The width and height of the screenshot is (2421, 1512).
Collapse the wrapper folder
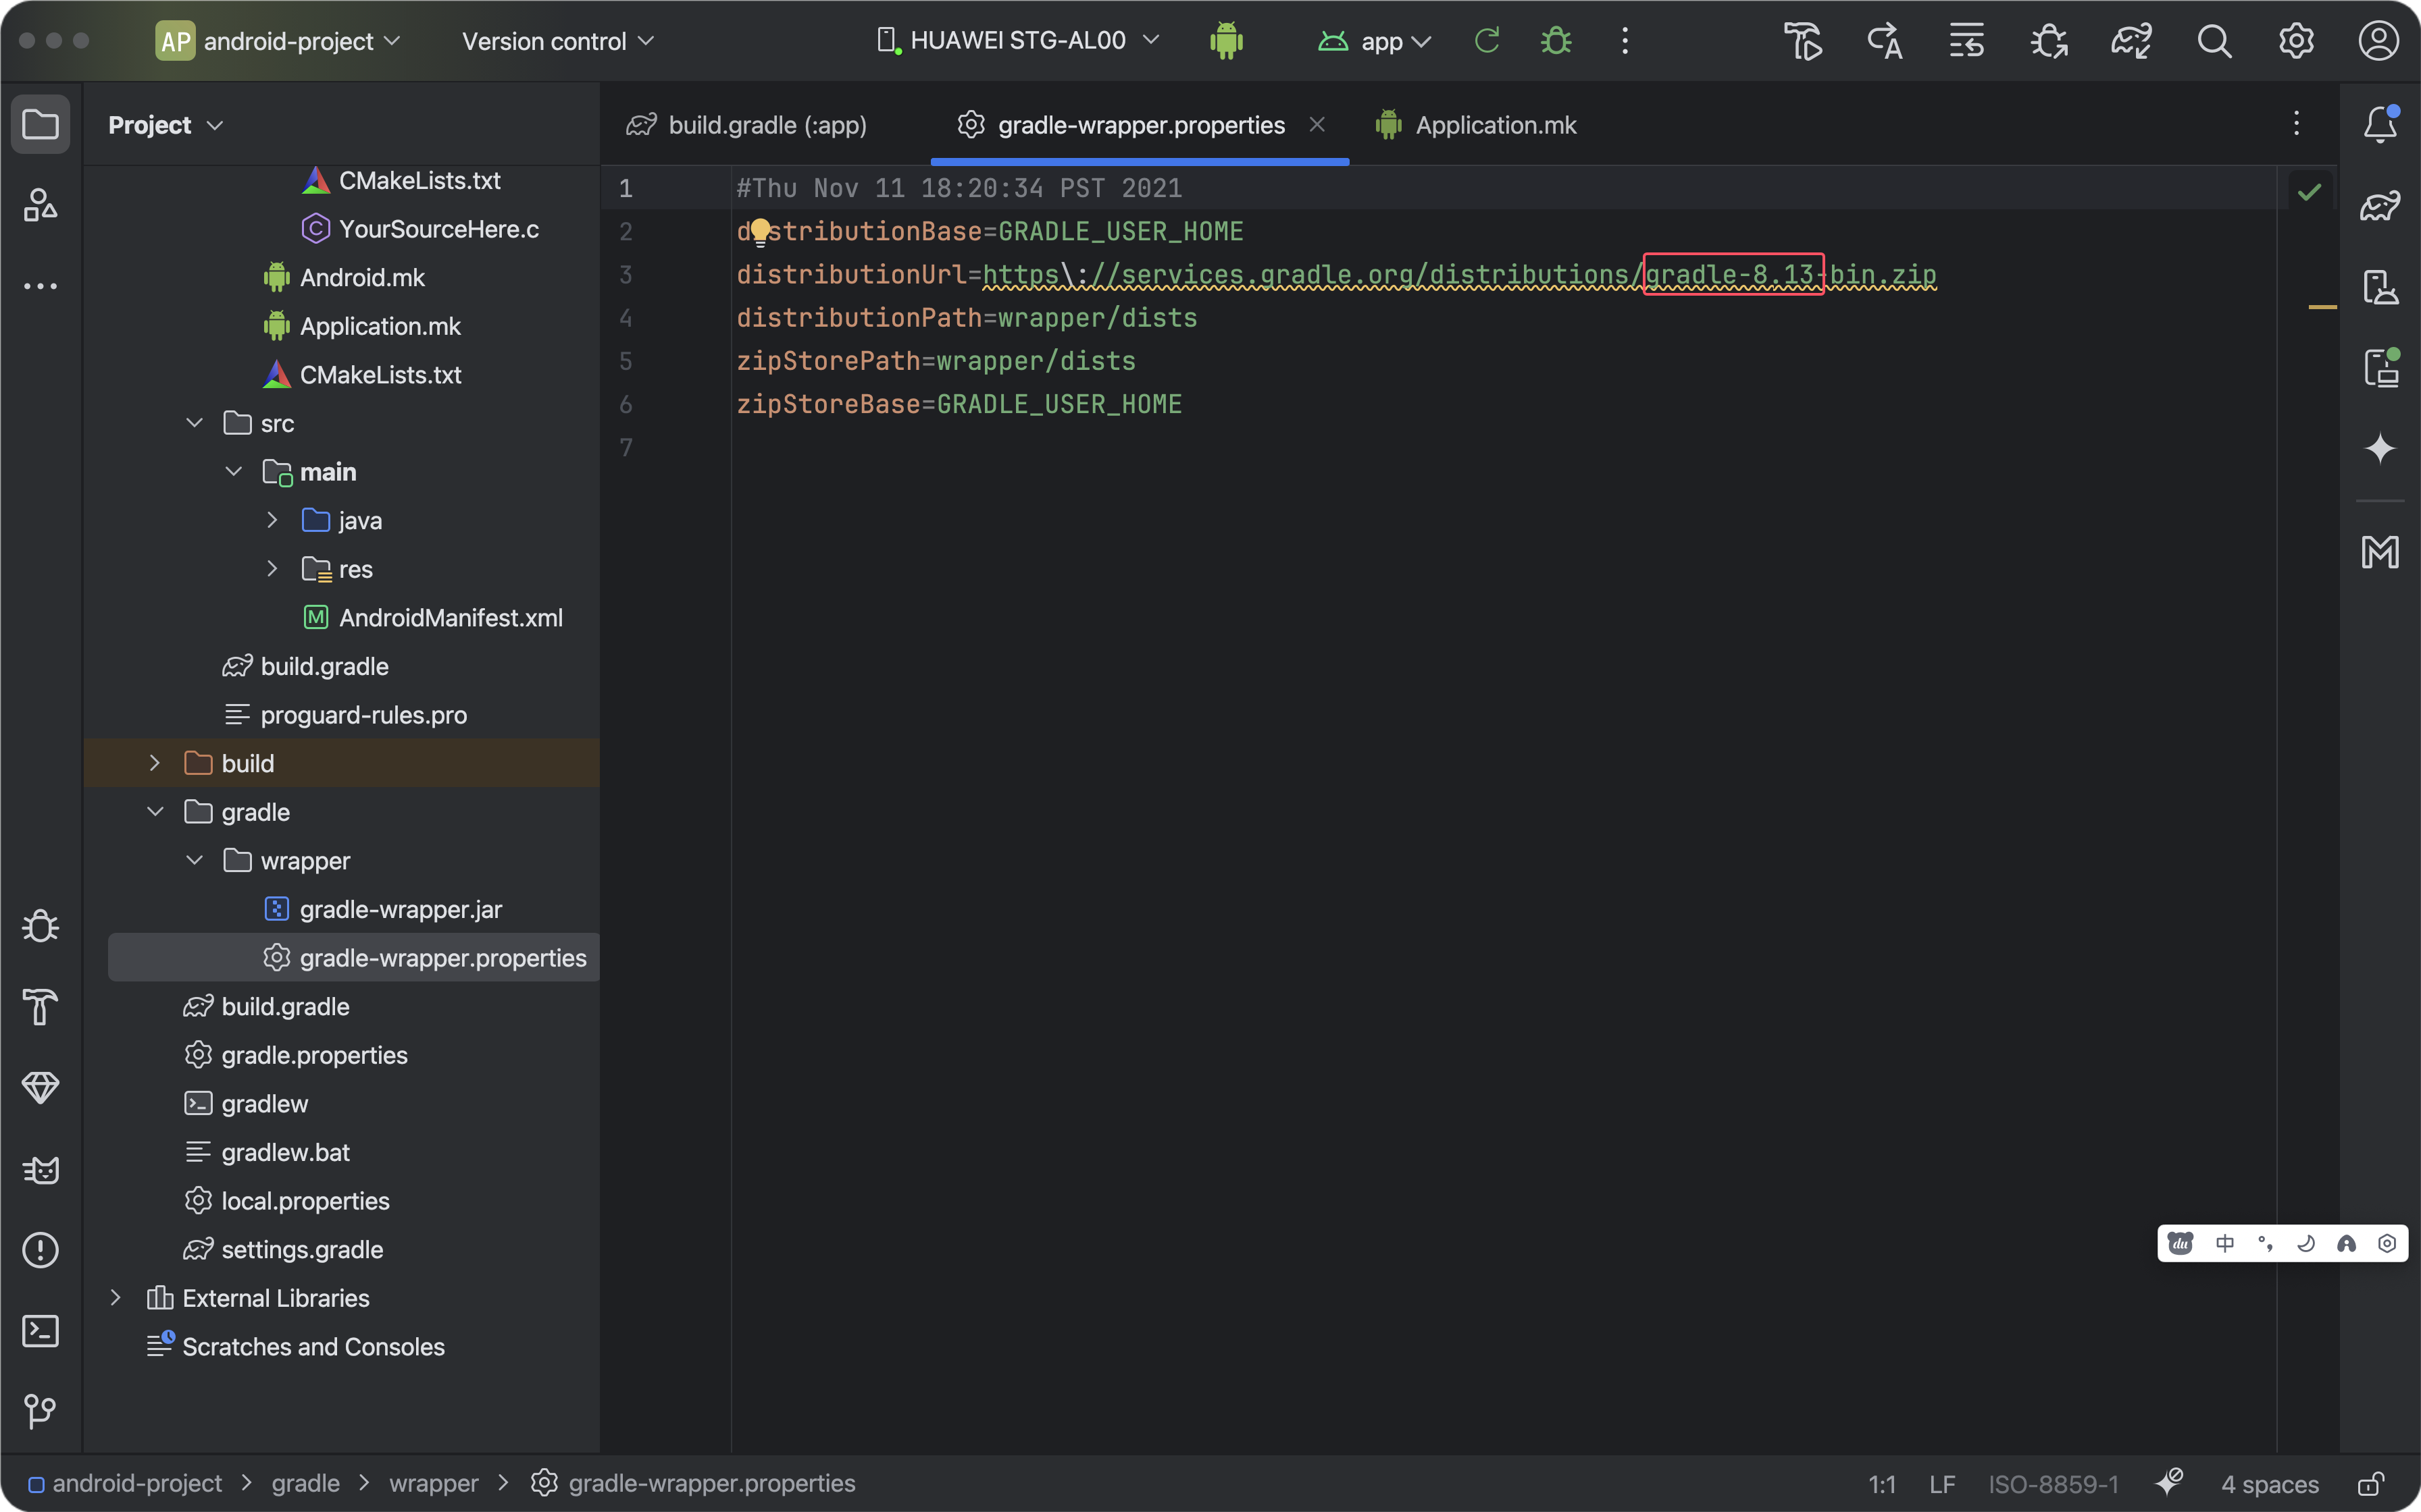coord(194,860)
